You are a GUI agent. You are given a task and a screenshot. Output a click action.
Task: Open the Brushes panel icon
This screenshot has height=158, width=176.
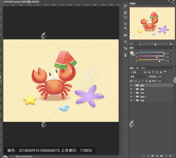click(125, 55)
